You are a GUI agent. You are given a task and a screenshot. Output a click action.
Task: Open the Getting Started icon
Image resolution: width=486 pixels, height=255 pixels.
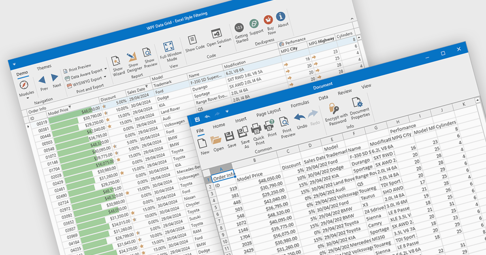click(x=239, y=28)
